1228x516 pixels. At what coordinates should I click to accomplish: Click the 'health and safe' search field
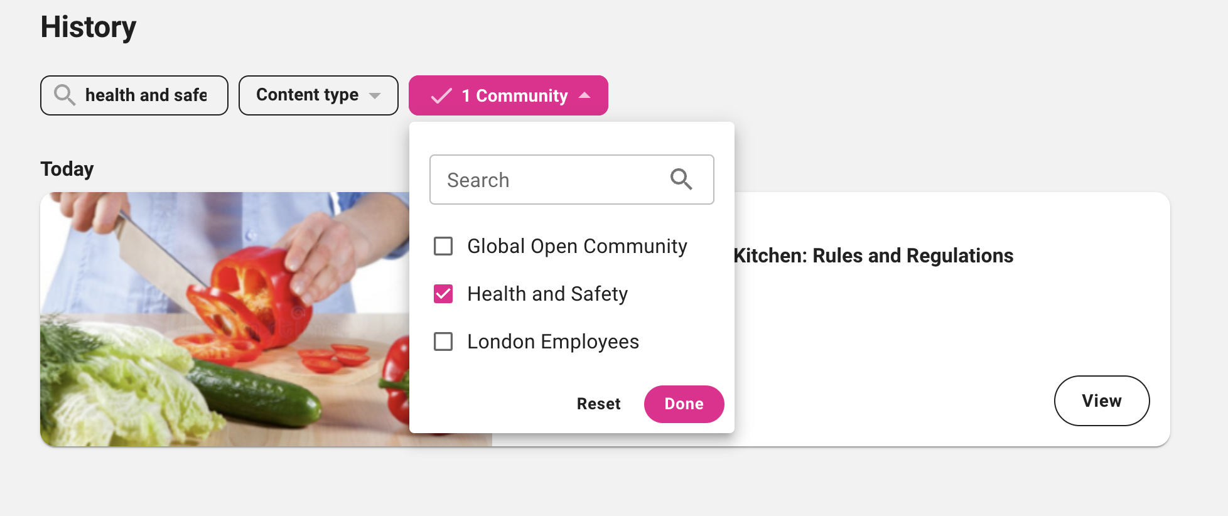point(146,95)
